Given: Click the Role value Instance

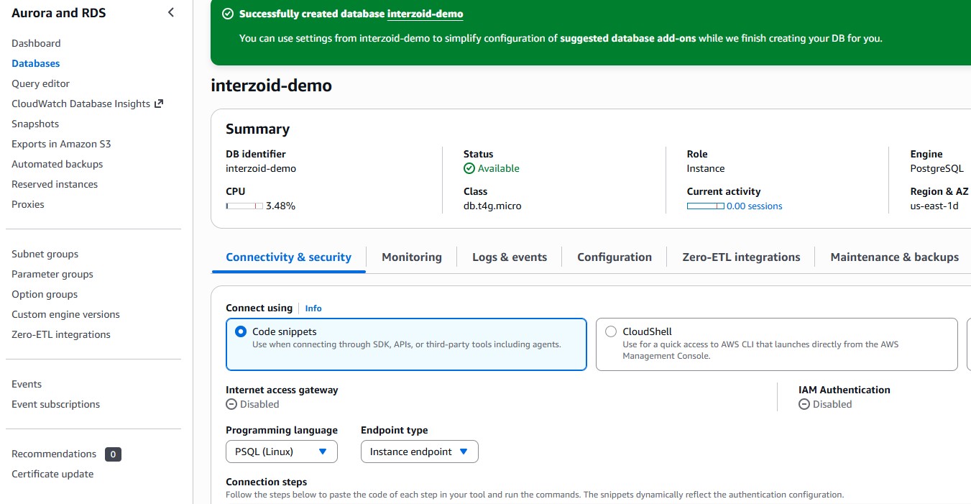Looking at the screenshot, I should pos(706,168).
